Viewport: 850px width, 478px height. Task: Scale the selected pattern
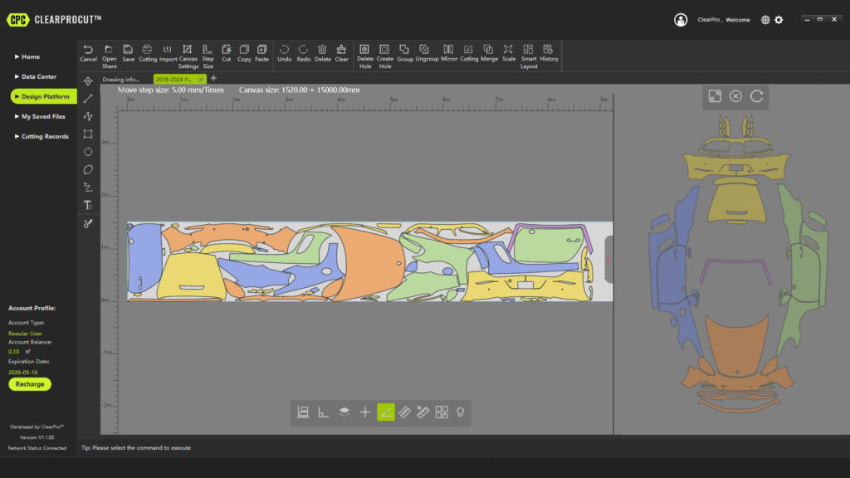coord(509,53)
